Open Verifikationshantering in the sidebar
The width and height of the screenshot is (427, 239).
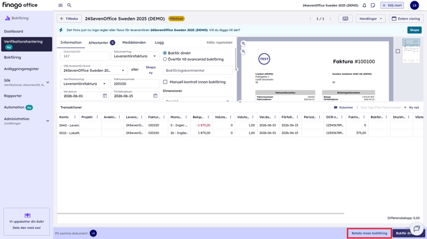(26, 44)
